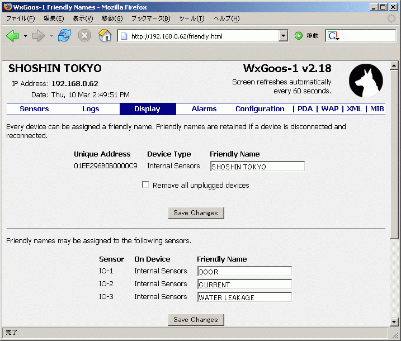Click the IO-3 sensor label
Image resolution: width=401 pixels, height=341 pixels.
coord(106,296)
